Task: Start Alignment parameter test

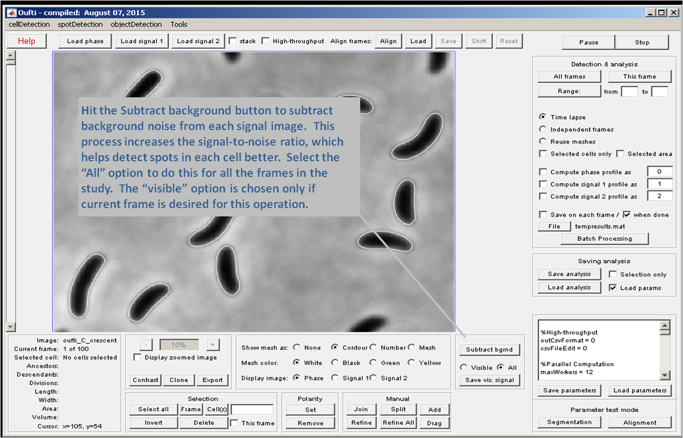Action: (639, 422)
